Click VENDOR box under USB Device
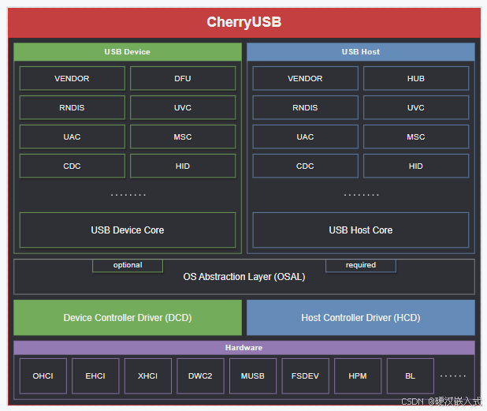The height and width of the screenshot is (411, 487). (x=72, y=78)
